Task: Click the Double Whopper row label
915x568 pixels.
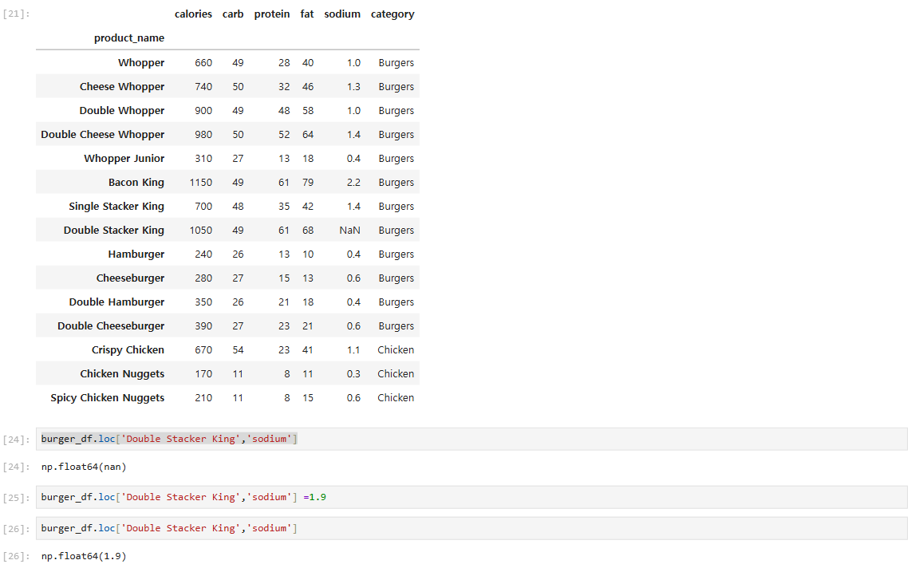Action: [x=122, y=110]
